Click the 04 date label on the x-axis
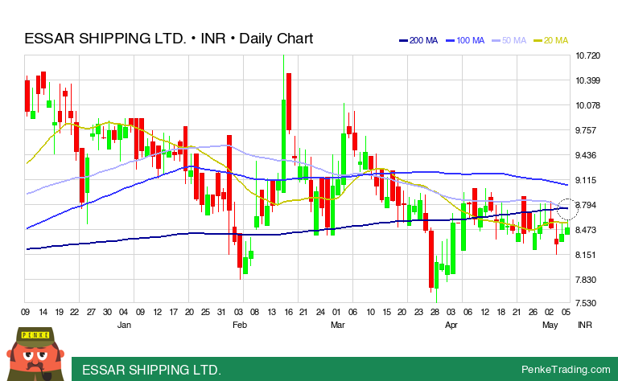The width and height of the screenshot is (618, 381). click(123, 312)
